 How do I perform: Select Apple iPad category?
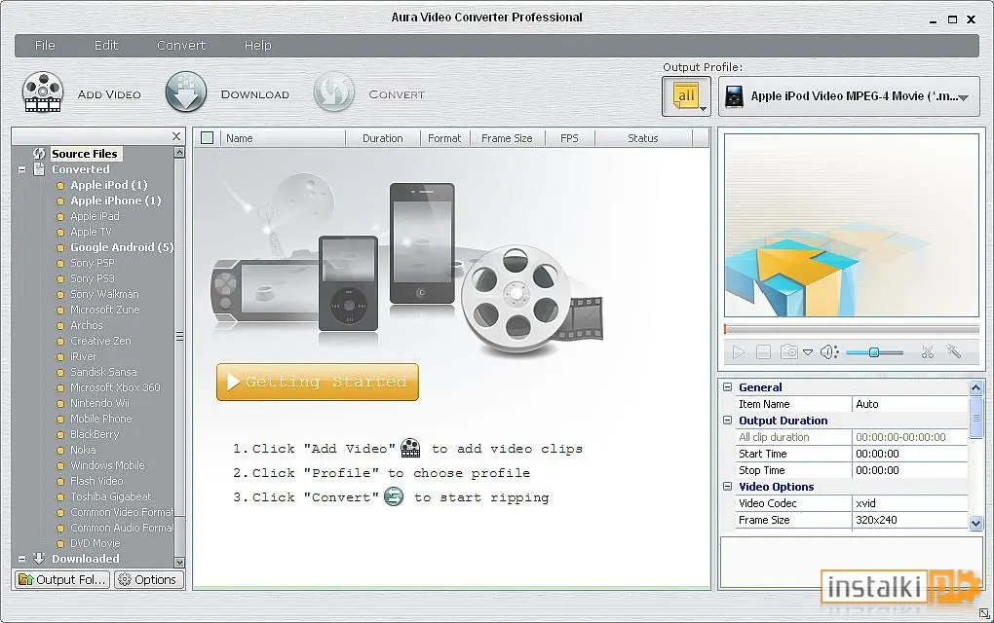pos(96,216)
